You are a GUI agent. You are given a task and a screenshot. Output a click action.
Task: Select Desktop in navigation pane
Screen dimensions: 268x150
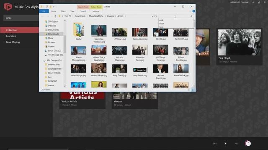(x=52, y=26)
